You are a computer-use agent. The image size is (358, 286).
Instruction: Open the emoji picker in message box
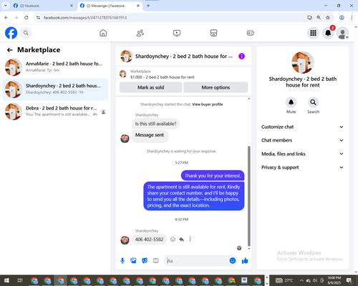click(x=233, y=261)
